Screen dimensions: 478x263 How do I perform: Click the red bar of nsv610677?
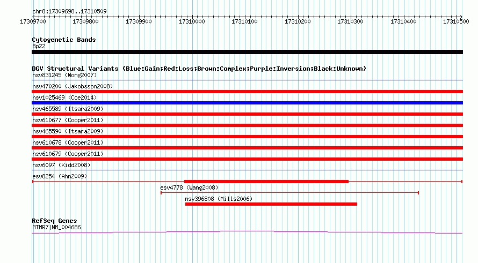pyautogui.click(x=247, y=125)
